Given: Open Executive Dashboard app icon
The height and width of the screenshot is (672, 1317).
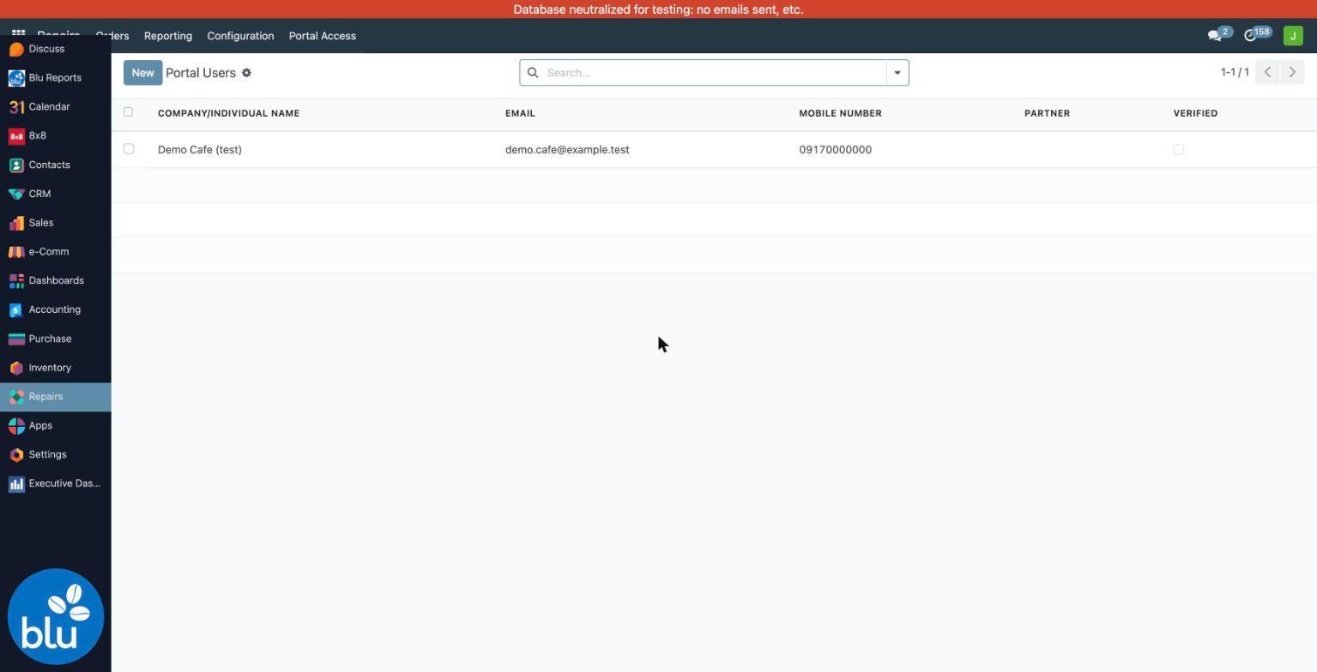Looking at the screenshot, I should point(16,484).
